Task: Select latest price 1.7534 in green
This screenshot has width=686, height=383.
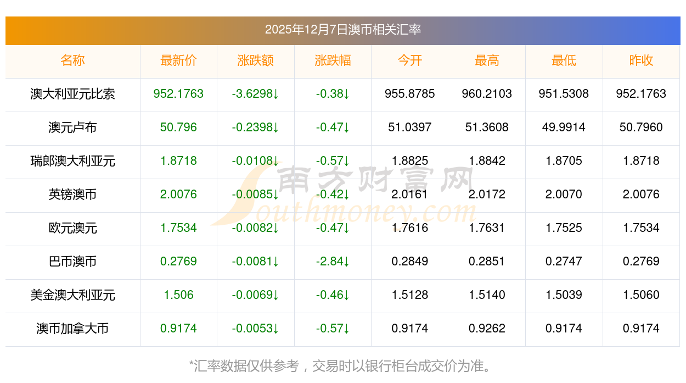Action: [178, 228]
